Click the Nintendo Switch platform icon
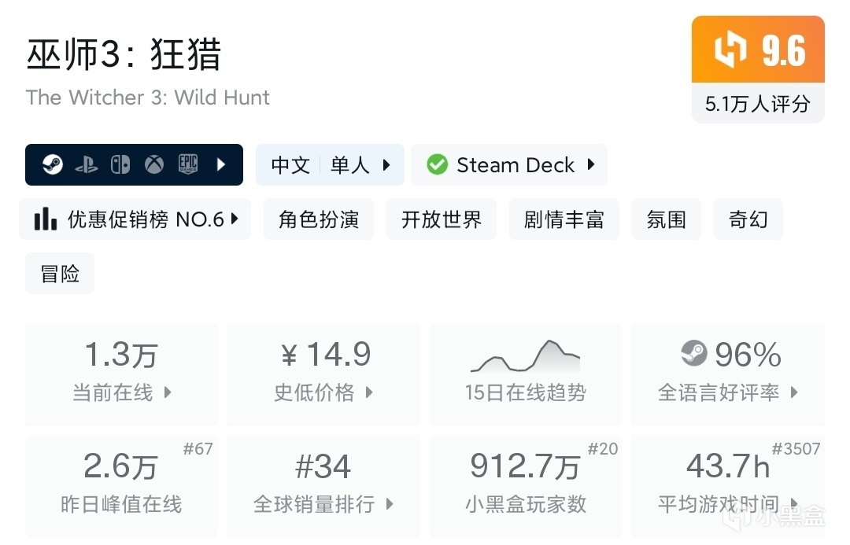The height and width of the screenshot is (545, 850). [x=120, y=165]
